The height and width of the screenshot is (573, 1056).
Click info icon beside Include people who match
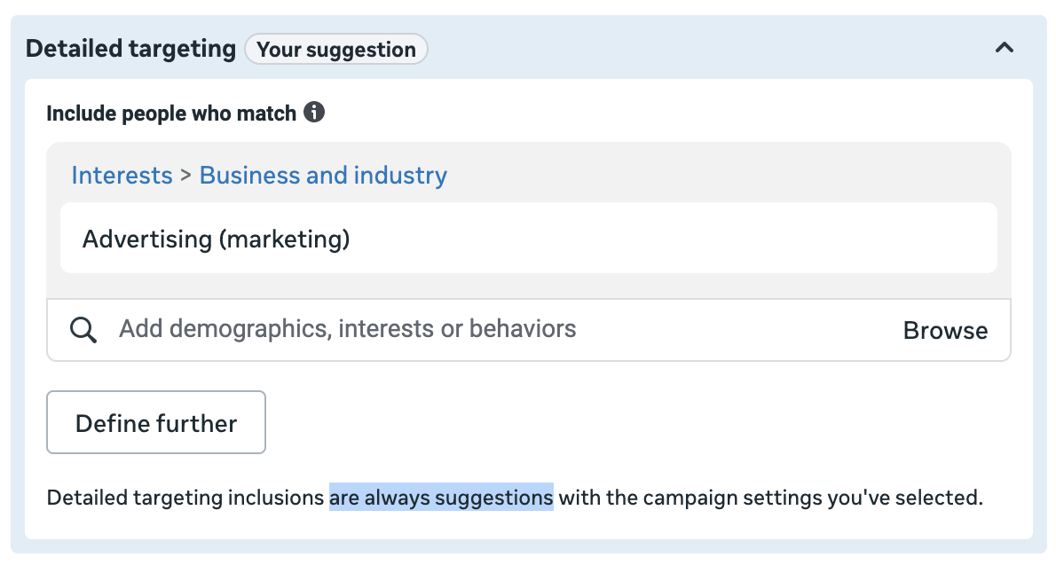tap(314, 113)
